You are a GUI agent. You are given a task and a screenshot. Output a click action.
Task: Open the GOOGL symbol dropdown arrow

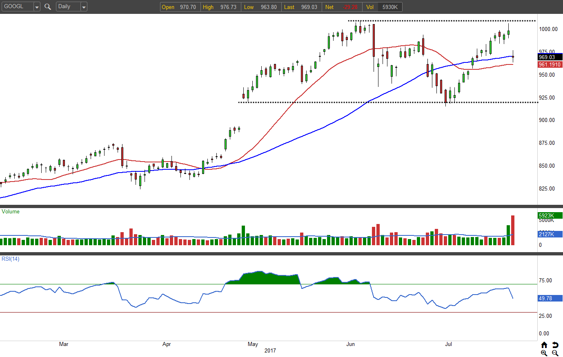click(x=37, y=7)
